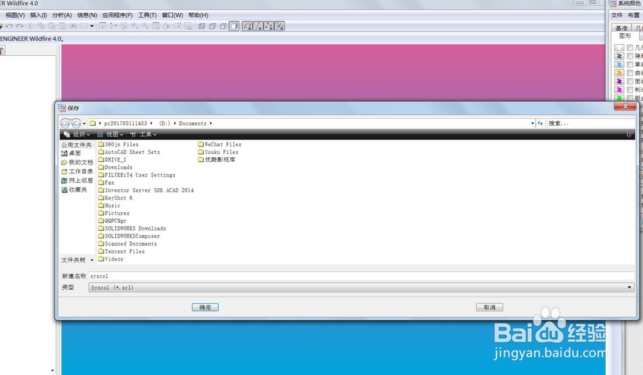Click the Search (搜索) field in dialog
This screenshot has height=375, width=643.
(590, 123)
